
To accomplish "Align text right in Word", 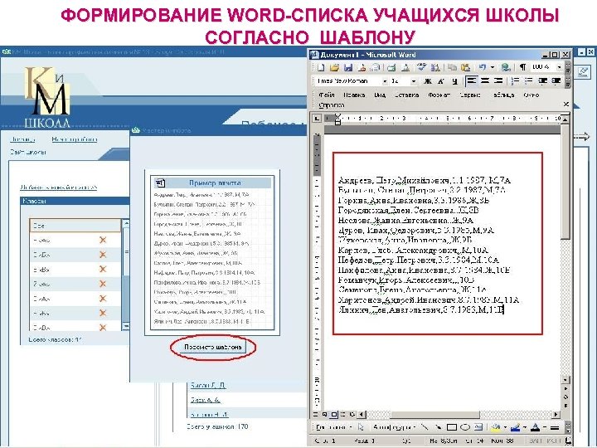I will [x=498, y=80].
